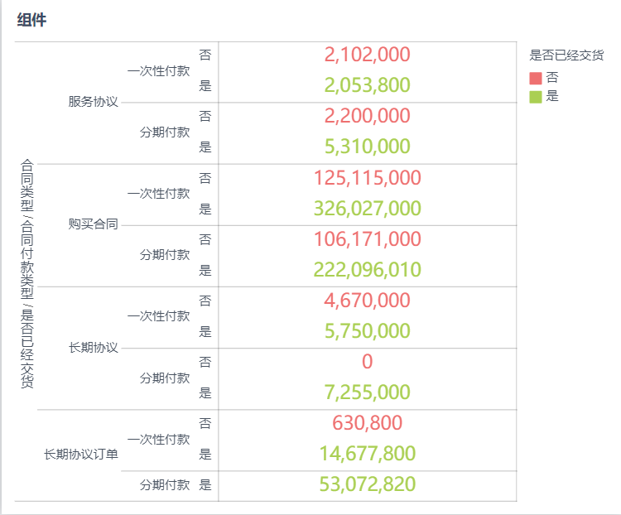Select the 否 label in the legend

tap(552, 78)
